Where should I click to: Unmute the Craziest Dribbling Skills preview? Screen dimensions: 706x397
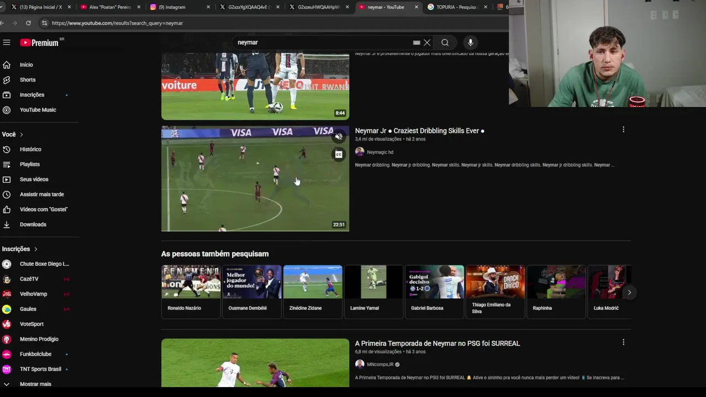(339, 136)
